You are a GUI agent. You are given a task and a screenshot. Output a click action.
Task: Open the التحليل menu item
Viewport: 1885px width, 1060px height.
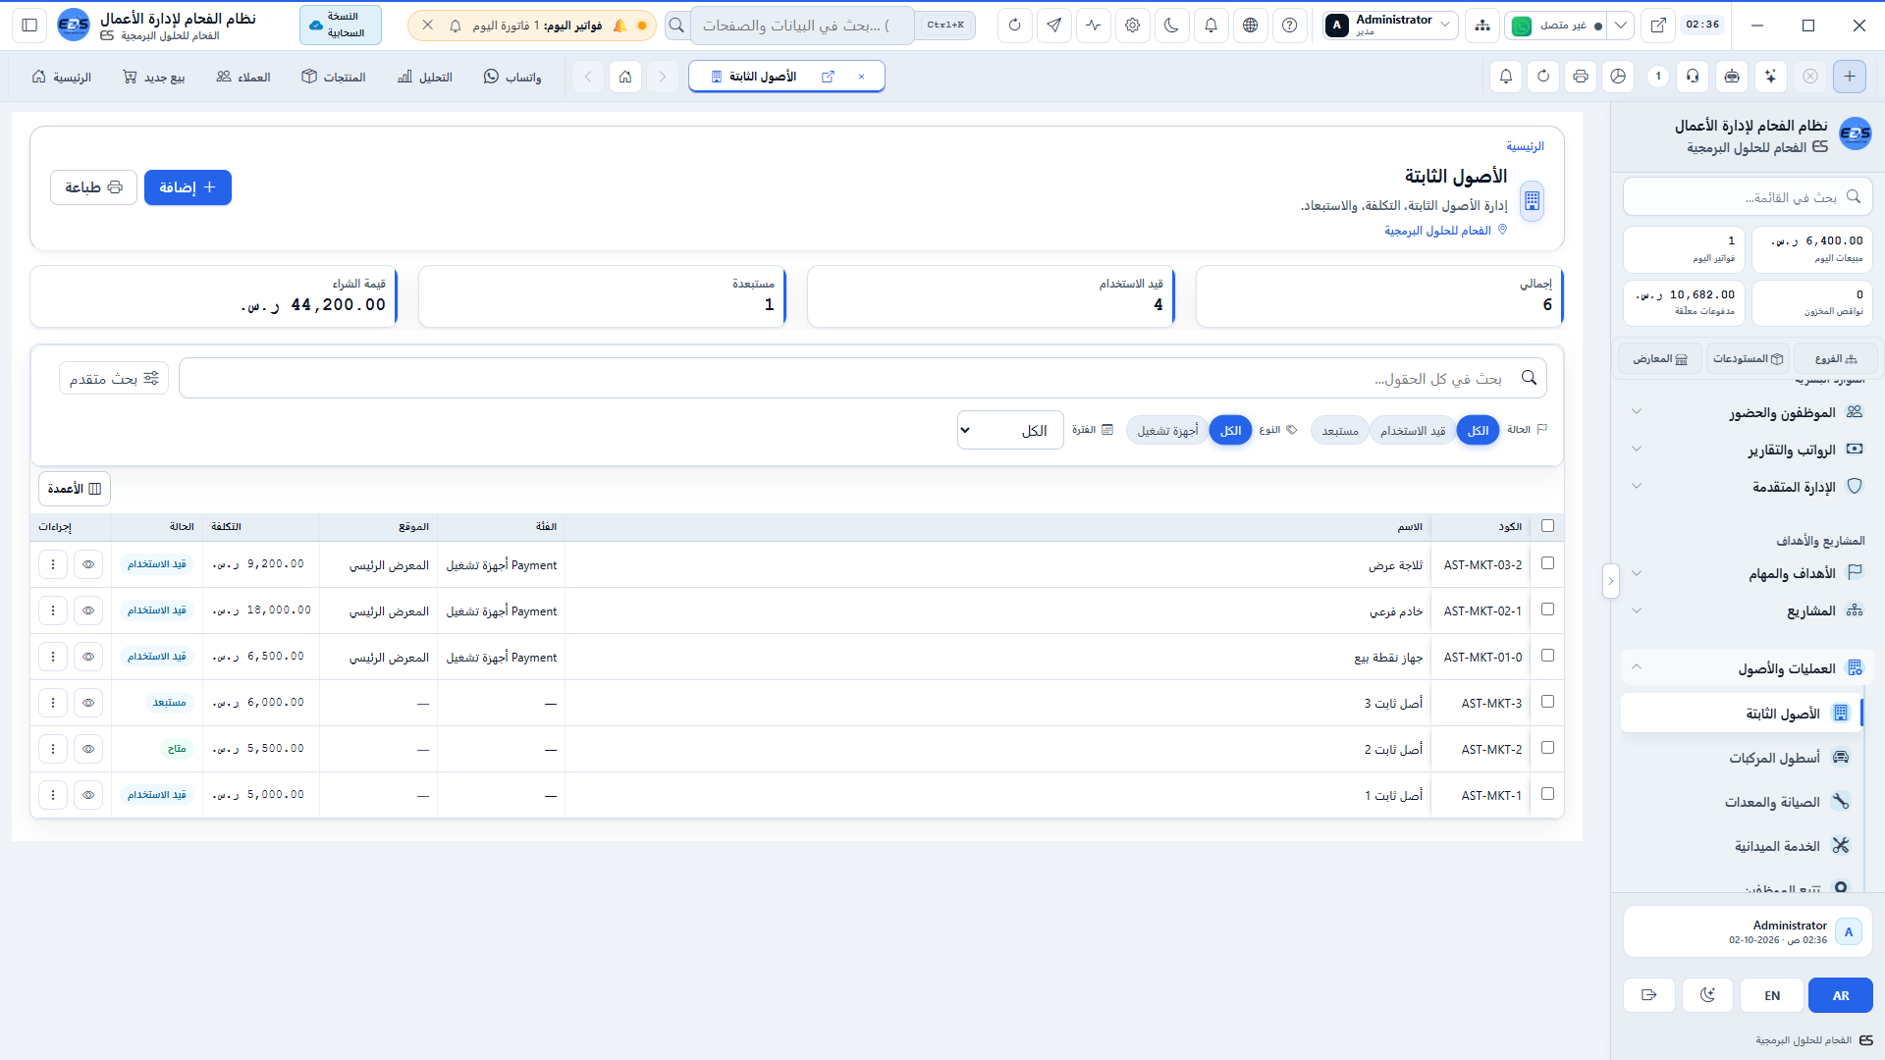click(x=425, y=77)
